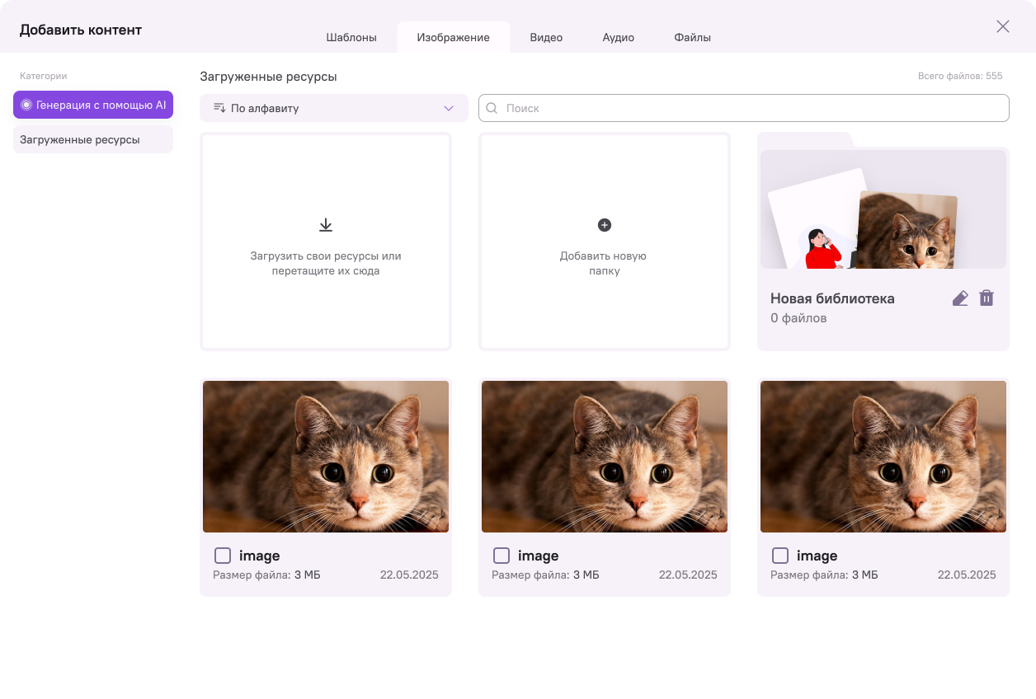Tick checkbox of middle image card
Image resolution: width=1036 pixels, height=699 pixels.
(502, 556)
